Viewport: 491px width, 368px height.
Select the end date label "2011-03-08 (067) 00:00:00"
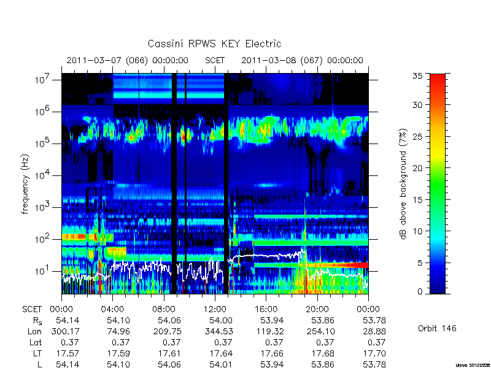pos(302,60)
